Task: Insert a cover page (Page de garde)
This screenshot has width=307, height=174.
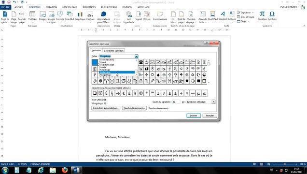Action: (5, 17)
